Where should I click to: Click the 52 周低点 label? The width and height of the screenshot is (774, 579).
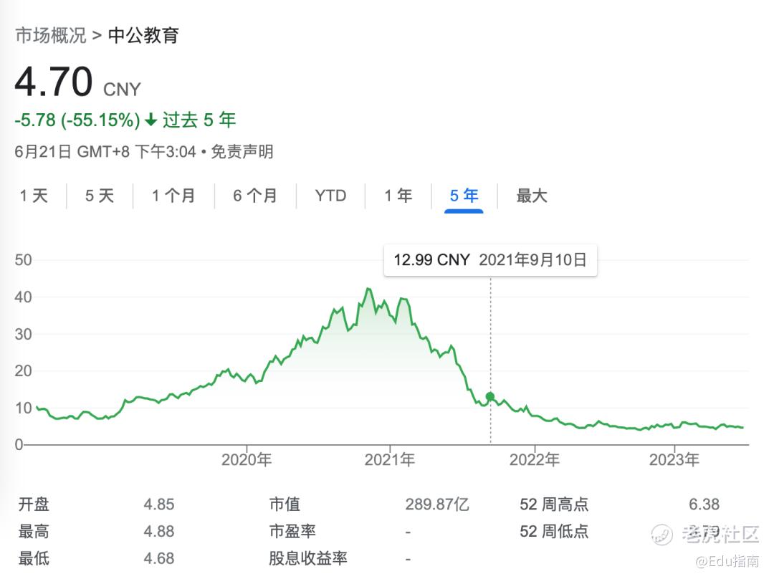coord(554,531)
